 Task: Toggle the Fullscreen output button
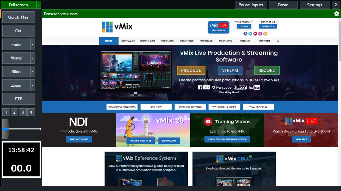18,5
